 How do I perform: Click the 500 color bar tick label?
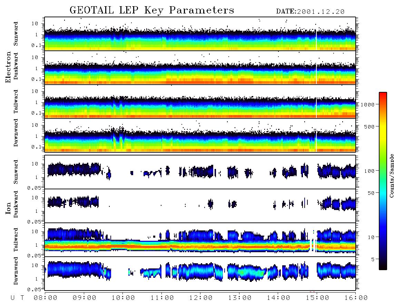tap(369, 126)
